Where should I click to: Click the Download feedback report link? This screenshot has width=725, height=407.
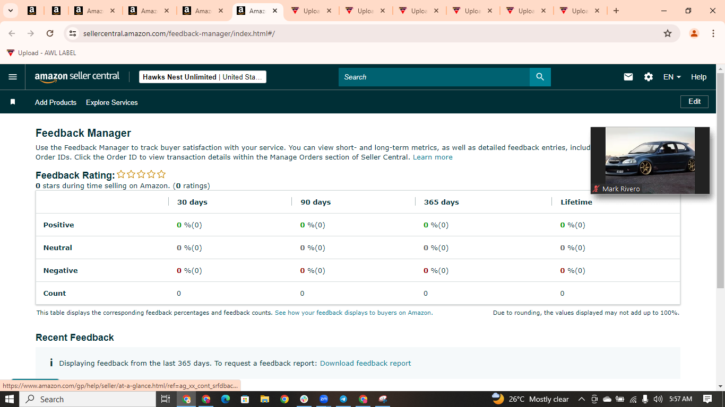[366, 363]
